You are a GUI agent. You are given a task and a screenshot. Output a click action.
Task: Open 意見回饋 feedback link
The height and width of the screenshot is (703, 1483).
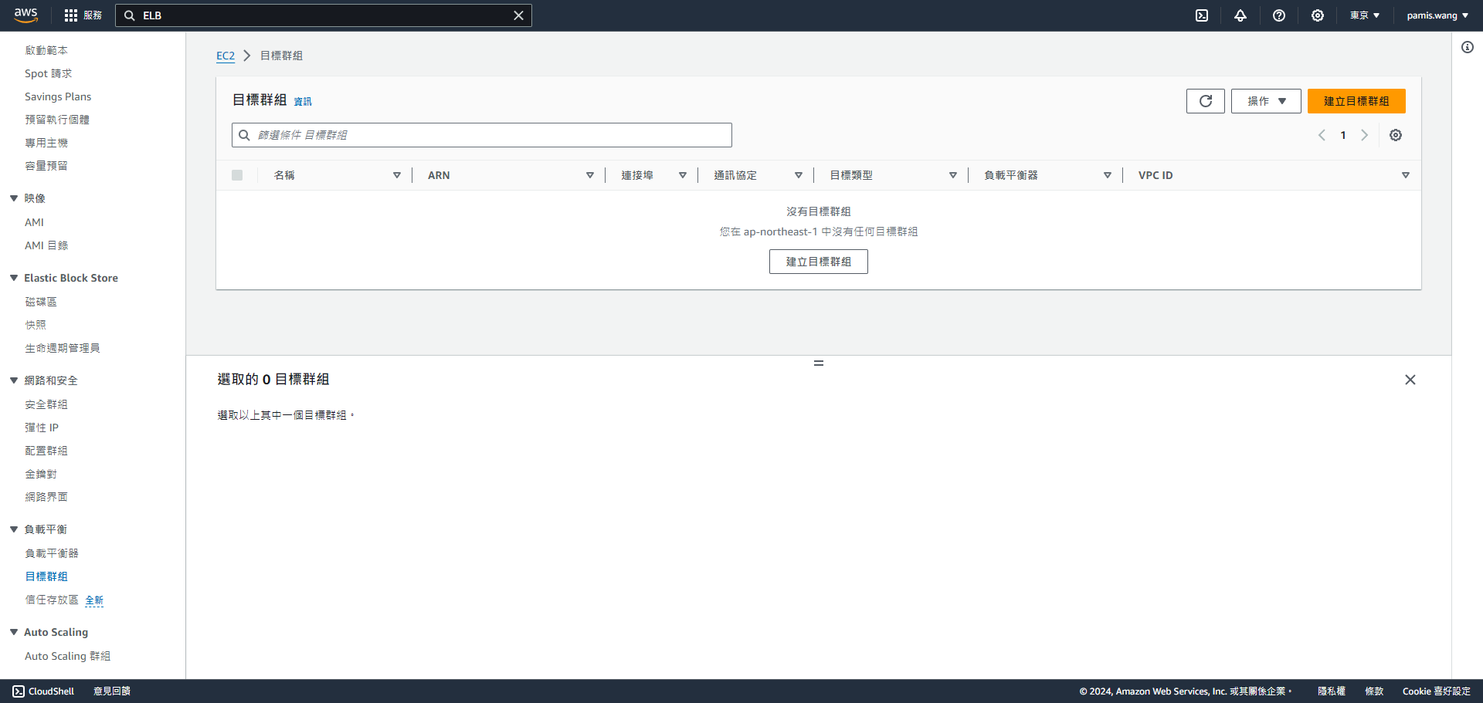pyautogui.click(x=112, y=691)
